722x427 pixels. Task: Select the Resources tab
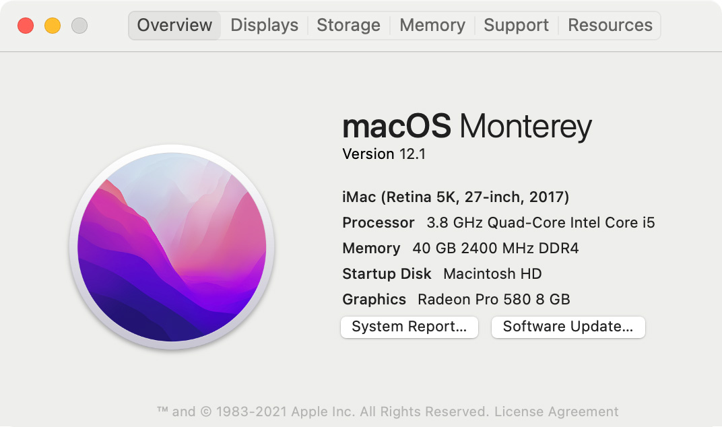click(x=610, y=26)
